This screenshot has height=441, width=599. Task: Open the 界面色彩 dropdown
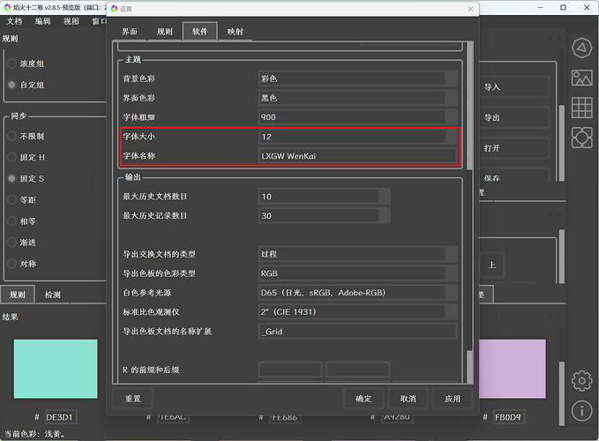[358, 98]
